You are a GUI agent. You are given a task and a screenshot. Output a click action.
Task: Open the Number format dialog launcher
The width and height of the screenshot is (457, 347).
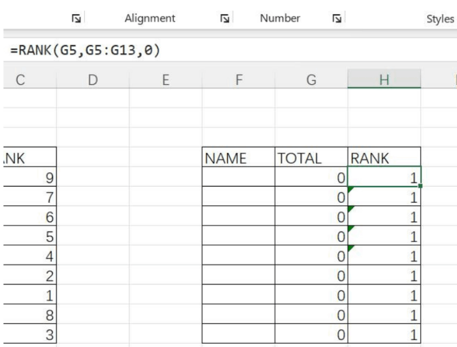(x=337, y=19)
